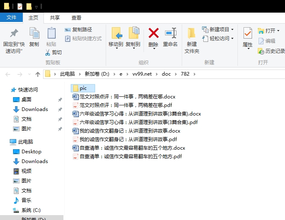
Task: Create a New folder (新建文件夹)
Action: (192, 40)
